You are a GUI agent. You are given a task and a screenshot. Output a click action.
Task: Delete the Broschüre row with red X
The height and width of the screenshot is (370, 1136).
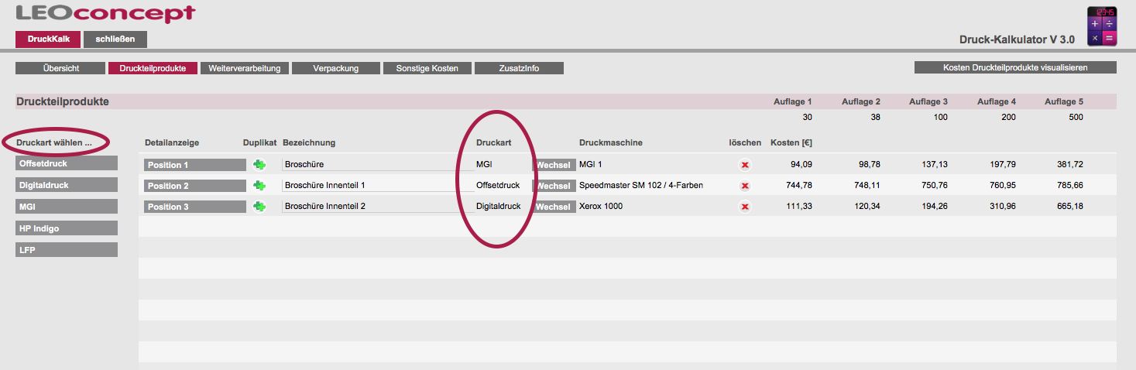(745, 165)
